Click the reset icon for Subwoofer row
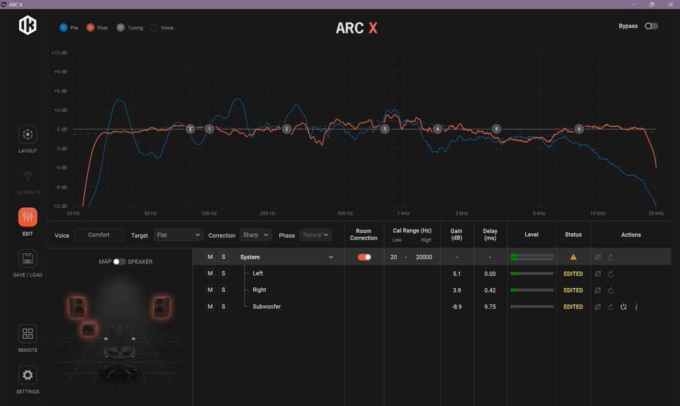 coord(610,307)
